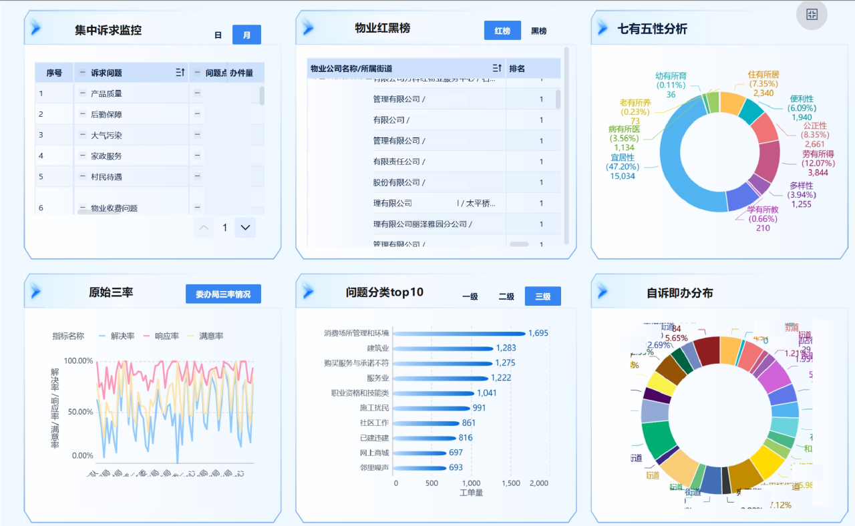The image size is (855, 526).
Task: Sort the 诉求问题 column via sort icon
Action: click(180, 73)
